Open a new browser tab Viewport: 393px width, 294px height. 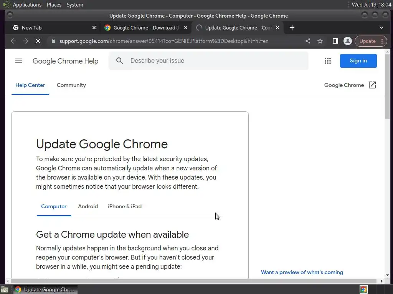(x=292, y=28)
